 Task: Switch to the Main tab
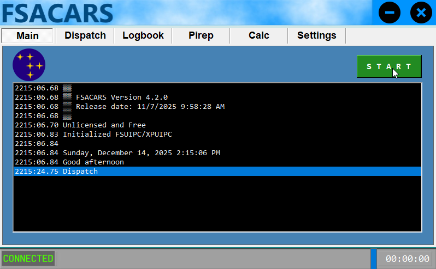[x=27, y=36]
